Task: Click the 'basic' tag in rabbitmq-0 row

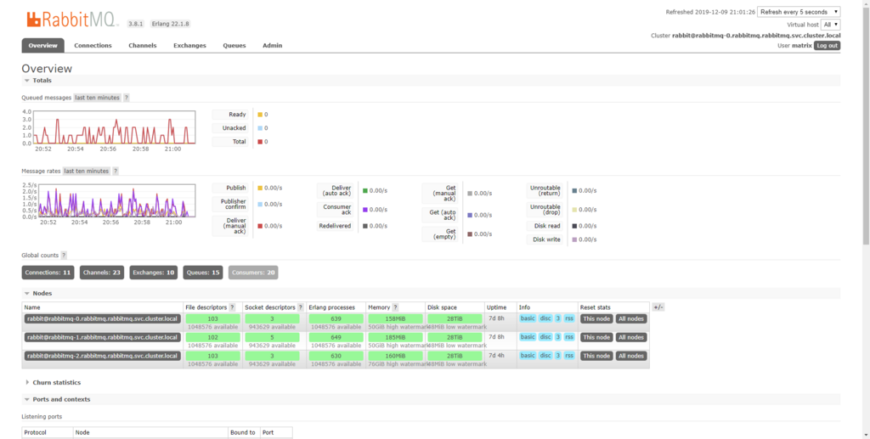Action: 528,318
